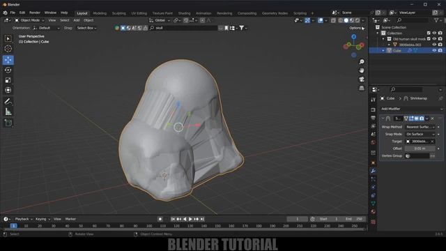Switch to the Sculpting workspace tab
This screenshot has width=446, height=251.
[118, 13]
